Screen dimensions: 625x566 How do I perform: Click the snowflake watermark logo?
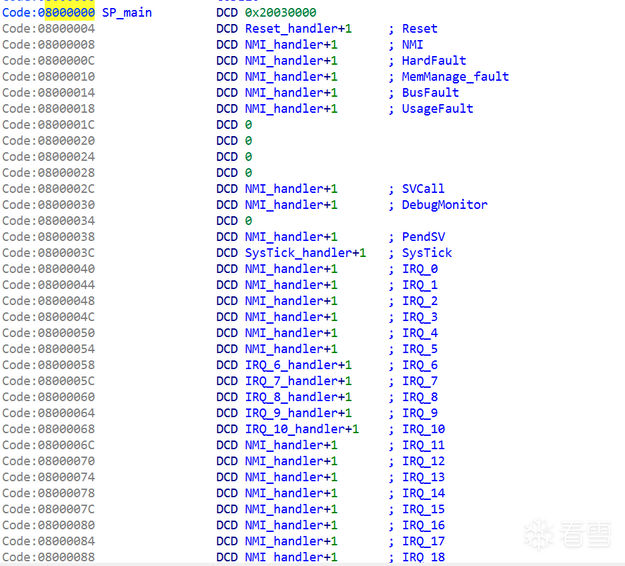540,535
